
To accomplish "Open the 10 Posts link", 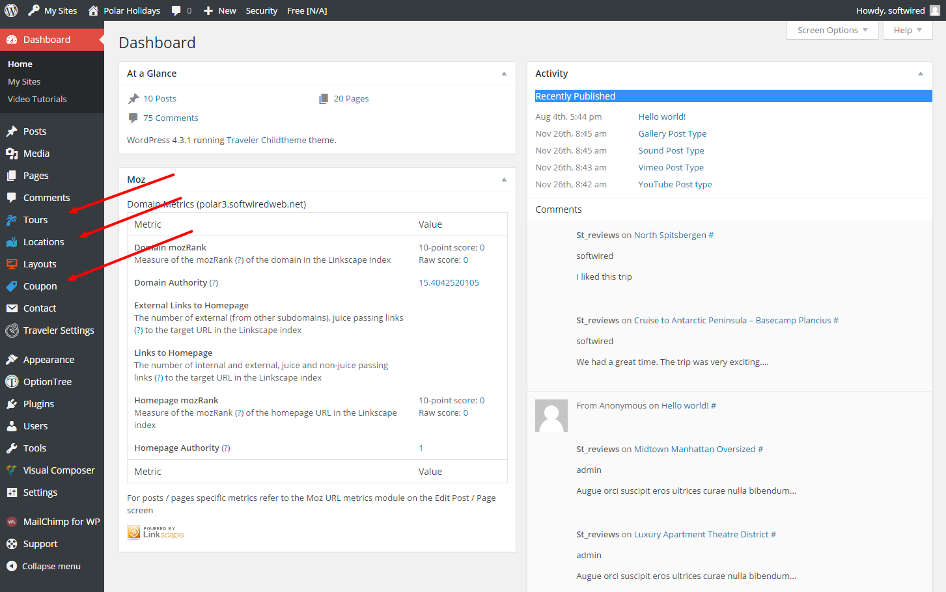I will [x=160, y=98].
